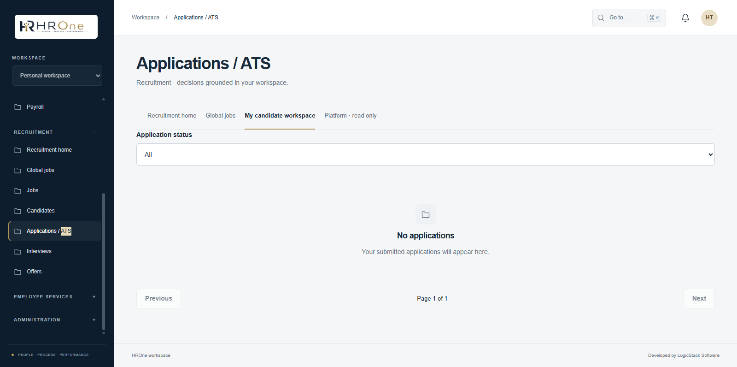737x367 pixels.
Task: Click the Applications / ATS breadcrumb
Action: (x=196, y=18)
